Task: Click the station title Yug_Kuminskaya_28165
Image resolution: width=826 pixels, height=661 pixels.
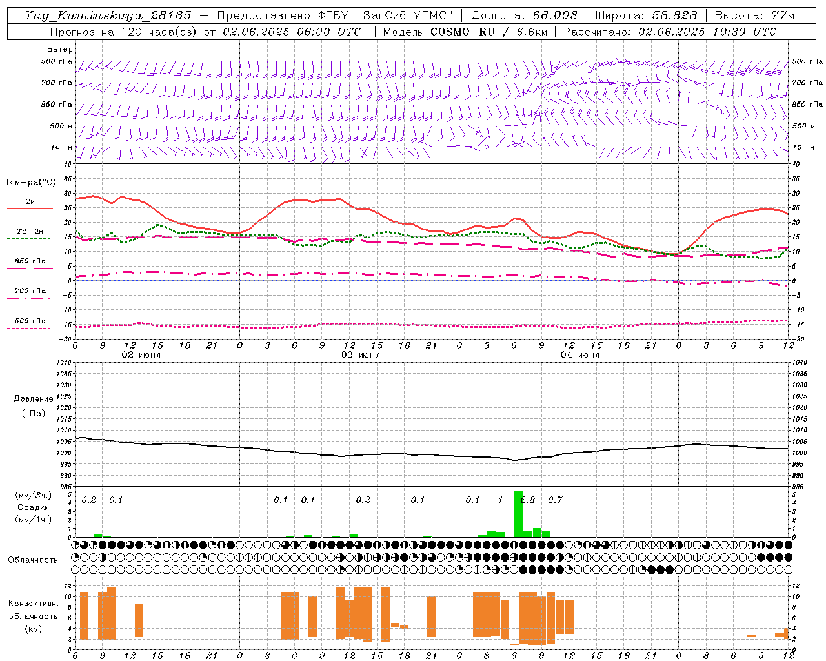Action: pyautogui.click(x=108, y=15)
